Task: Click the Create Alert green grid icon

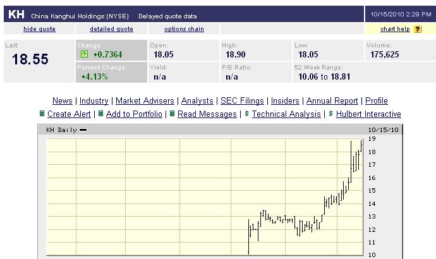Action: tap(42, 113)
